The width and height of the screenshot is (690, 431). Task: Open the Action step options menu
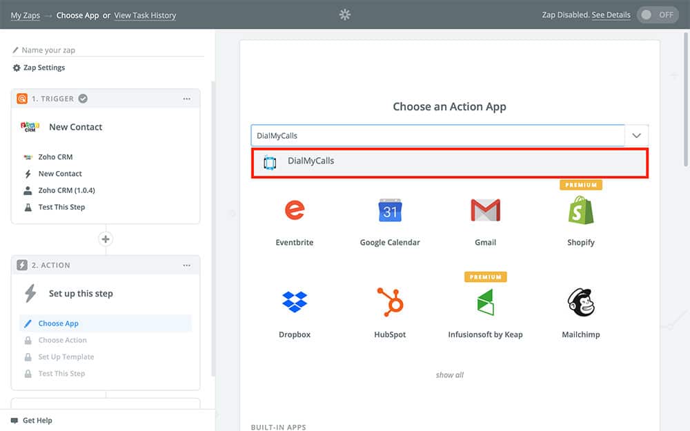point(186,265)
